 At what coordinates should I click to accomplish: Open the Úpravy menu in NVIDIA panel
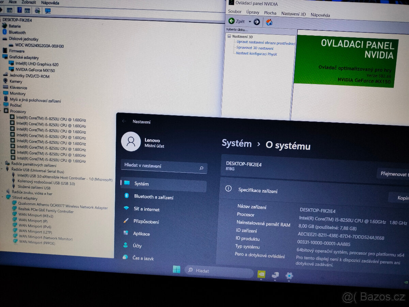click(x=253, y=12)
